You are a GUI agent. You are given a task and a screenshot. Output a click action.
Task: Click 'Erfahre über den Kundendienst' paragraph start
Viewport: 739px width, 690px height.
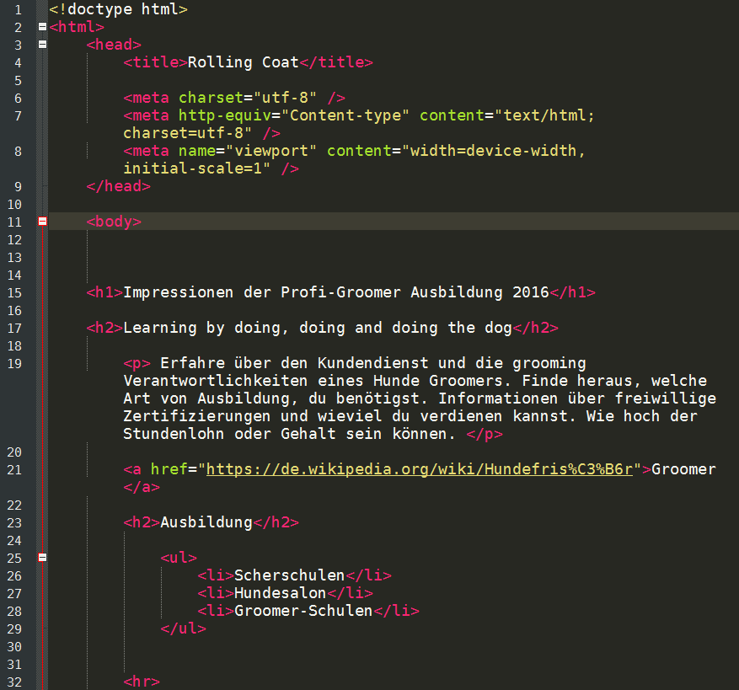[295, 363]
